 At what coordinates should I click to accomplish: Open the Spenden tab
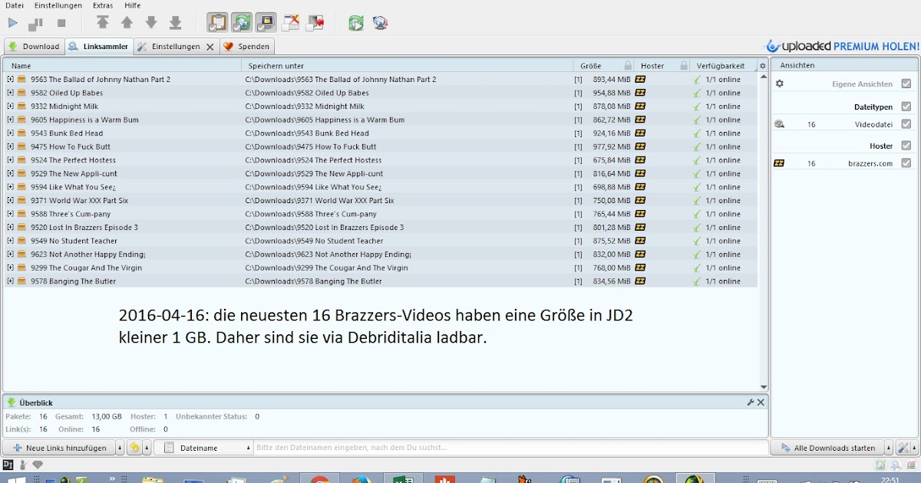[247, 47]
